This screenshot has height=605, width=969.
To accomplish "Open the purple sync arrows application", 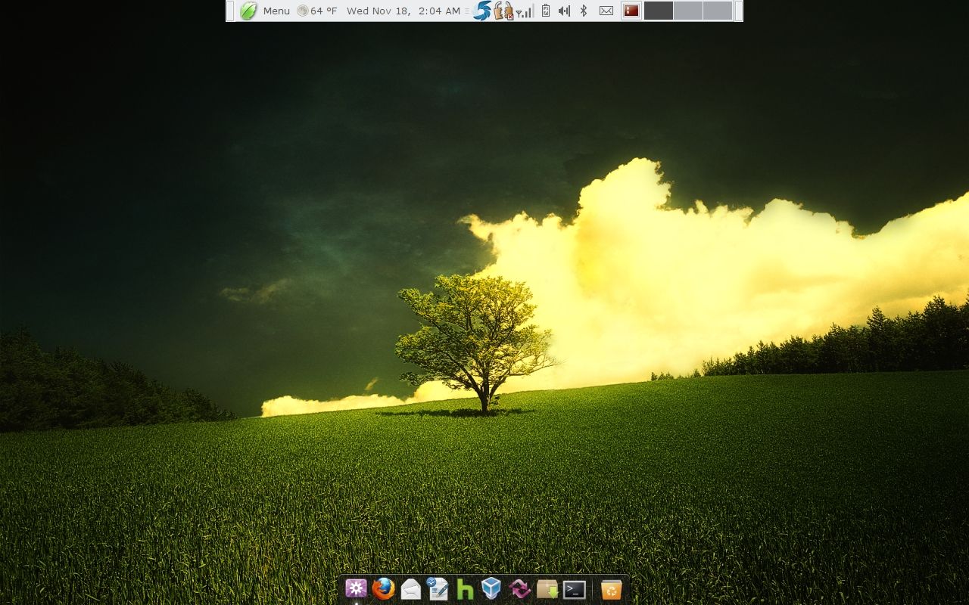I will point(519,588).
